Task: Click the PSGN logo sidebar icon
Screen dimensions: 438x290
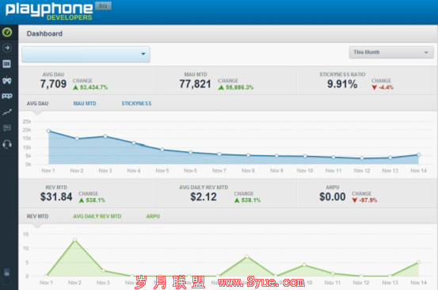Action: [7, 96]
